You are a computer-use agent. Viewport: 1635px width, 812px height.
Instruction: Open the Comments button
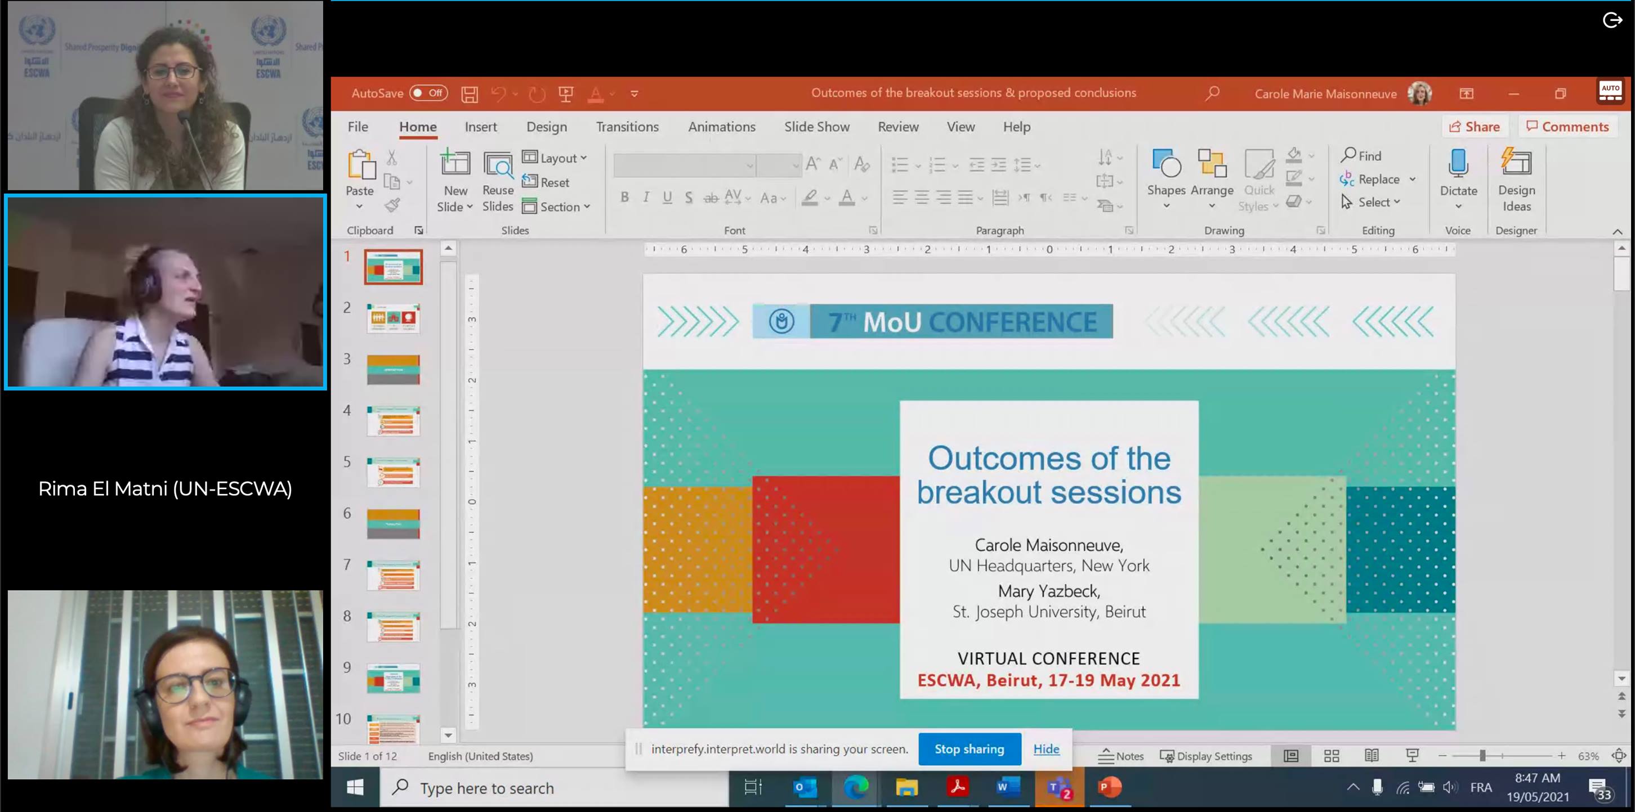(1567, 127)
